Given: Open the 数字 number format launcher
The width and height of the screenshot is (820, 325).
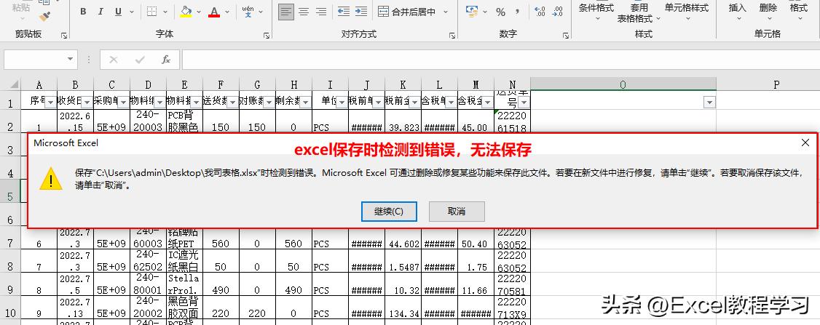Looking at the screenshot, I should click(x=565, y=35).
